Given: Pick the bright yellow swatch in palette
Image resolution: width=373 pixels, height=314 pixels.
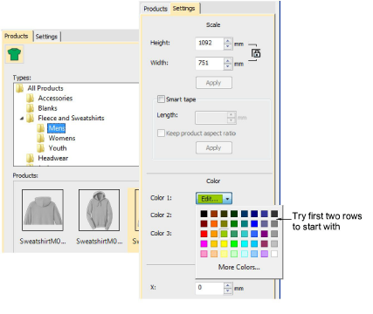Looking at the screenshot, I should 224,243.
